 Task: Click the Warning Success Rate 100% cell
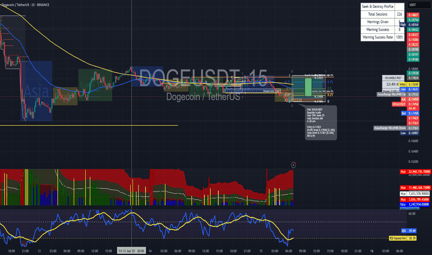pyautogui.click(x=400, y=37)
